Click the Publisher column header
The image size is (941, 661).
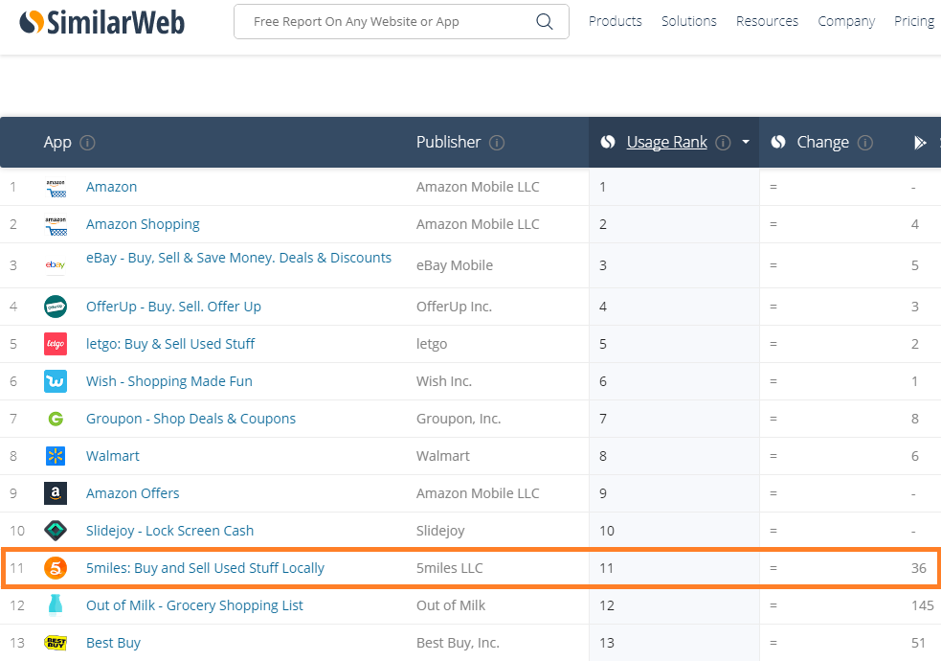pos(448,143)
